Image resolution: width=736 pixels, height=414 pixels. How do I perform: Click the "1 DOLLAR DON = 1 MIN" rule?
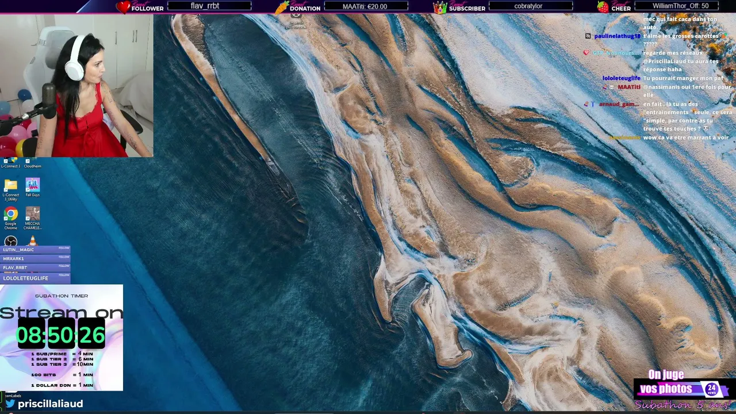pos(62,385)
